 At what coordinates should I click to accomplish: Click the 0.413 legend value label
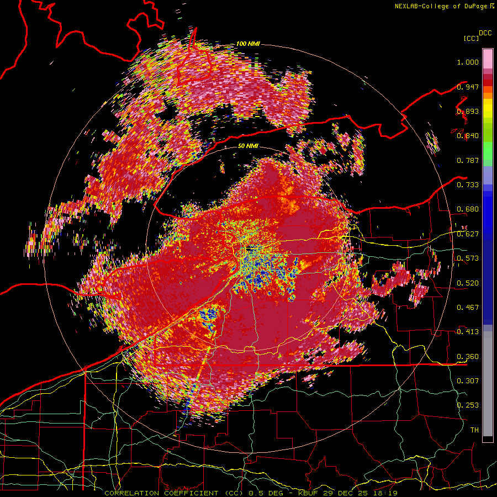tap(468, 331)
